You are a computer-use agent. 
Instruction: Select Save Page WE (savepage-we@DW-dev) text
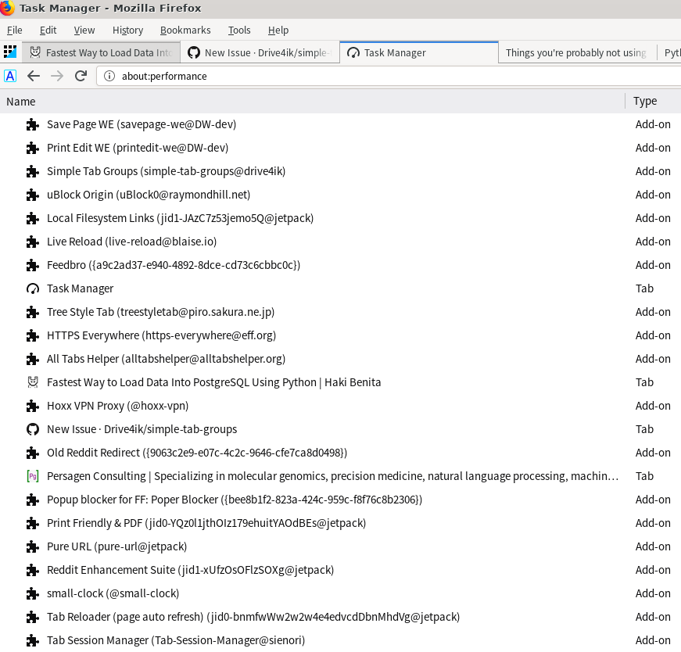(x=142, y=124)
